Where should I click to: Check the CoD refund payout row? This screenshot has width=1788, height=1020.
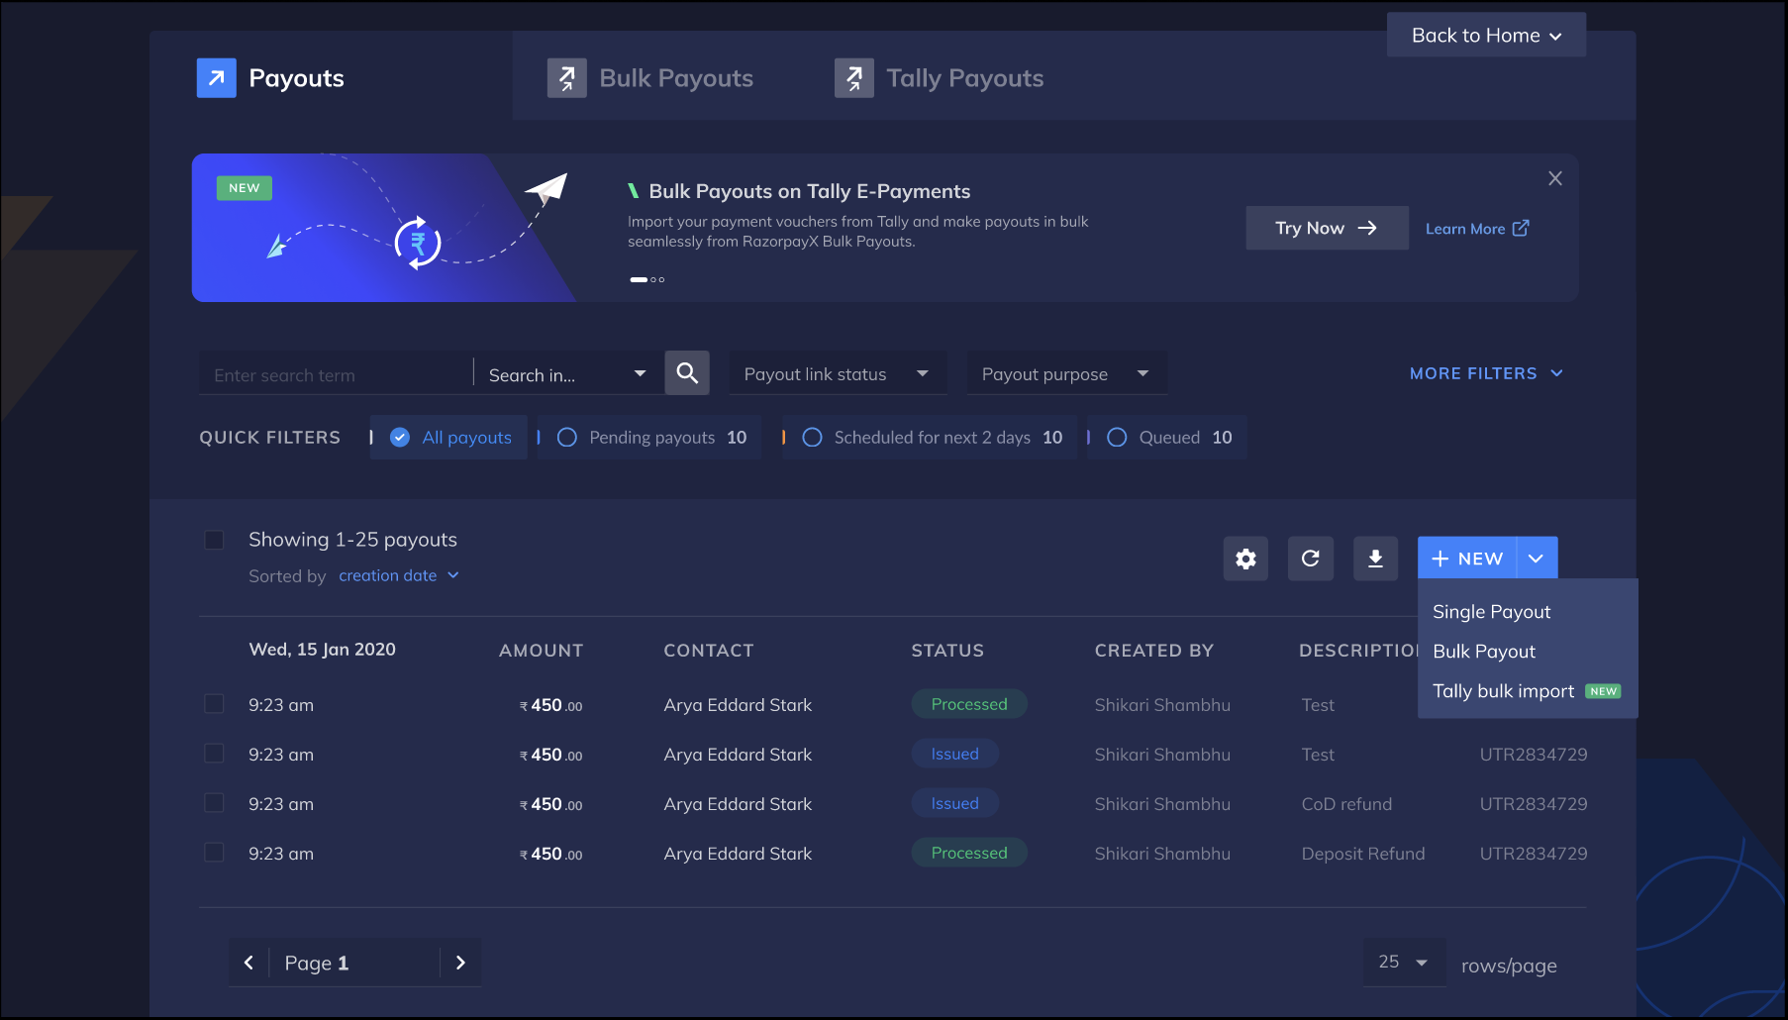[214, 802]
